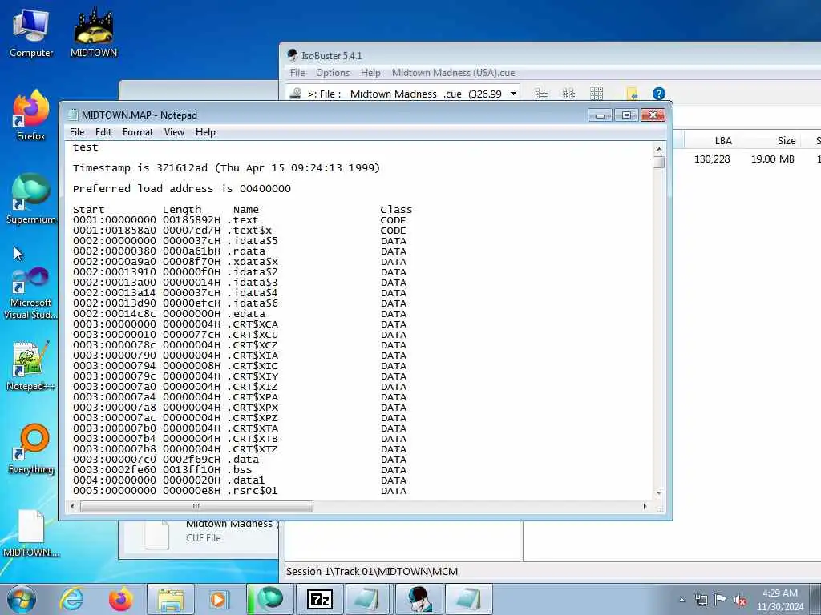
Task: Select the MIDTOWN file icon on the desktop
Action: pos(31,533)
